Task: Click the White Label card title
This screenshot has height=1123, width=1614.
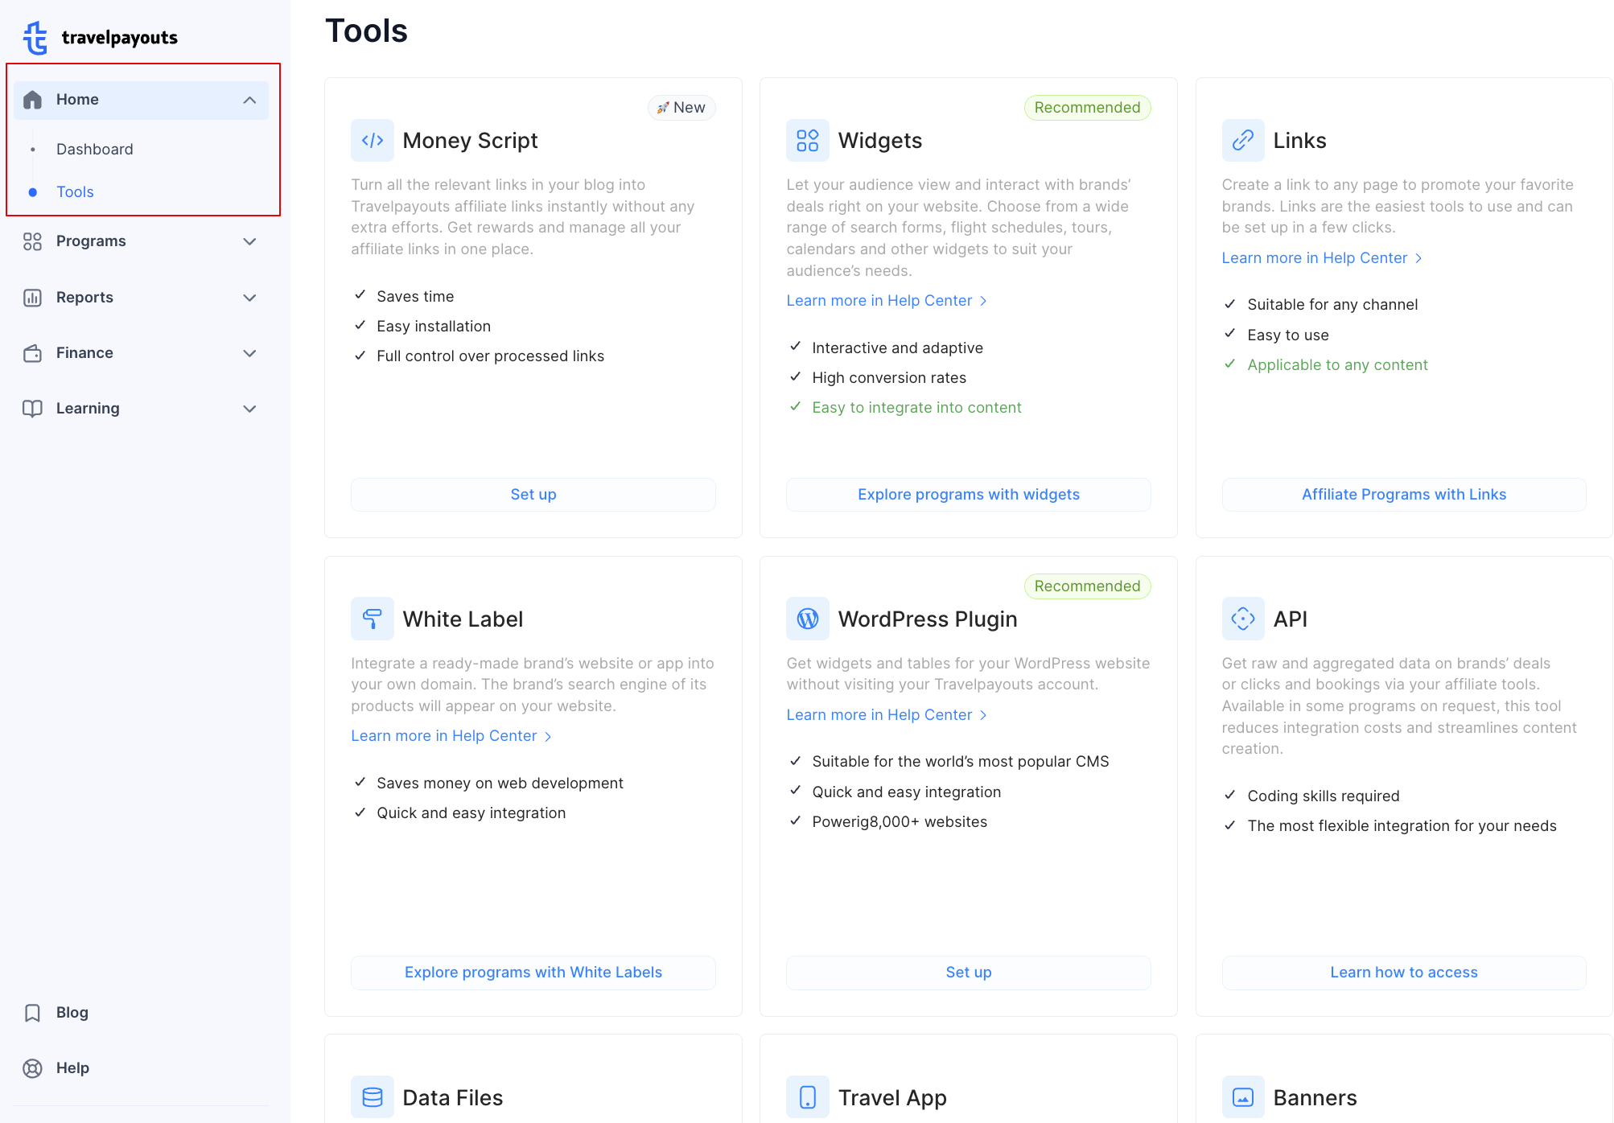Action: (x=463, y=619)
